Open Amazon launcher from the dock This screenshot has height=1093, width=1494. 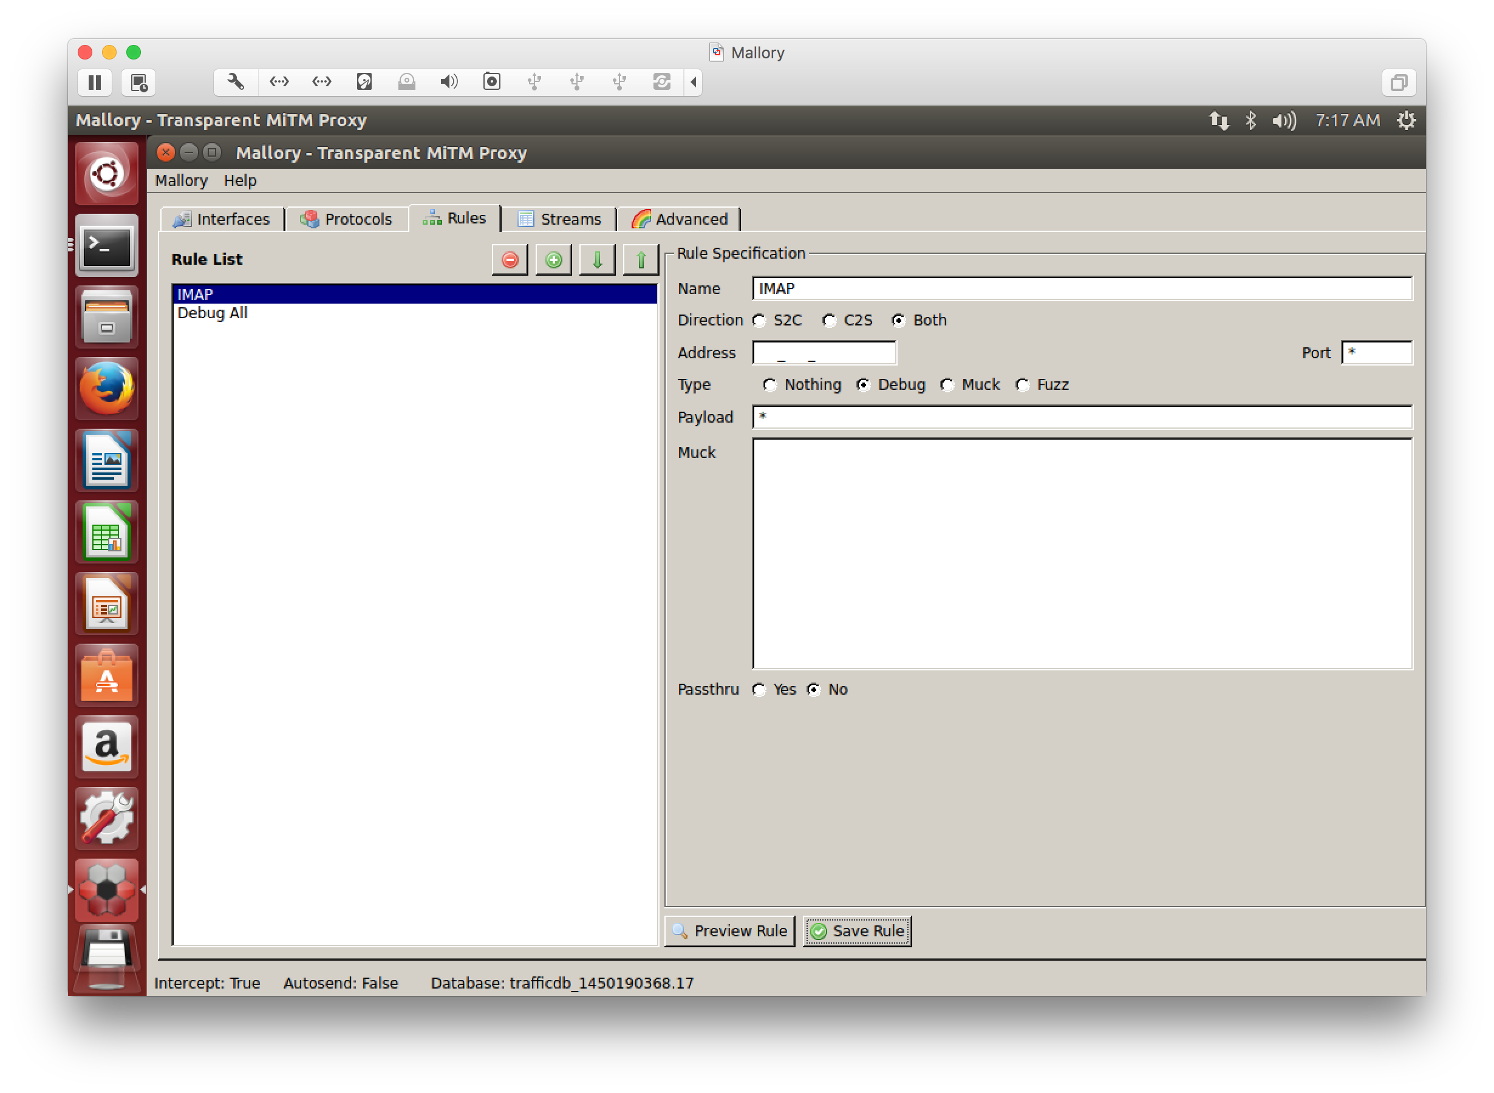click(x=106, y=746)
